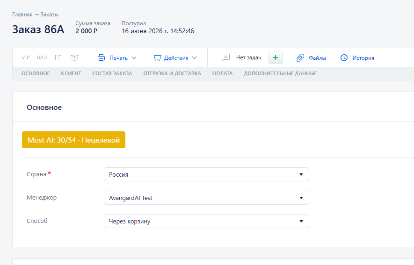Image resolution: width=414 pixels, height=265 pixels.
Task: Click the exclamation flag icon
Action: [x=58, y=57]
